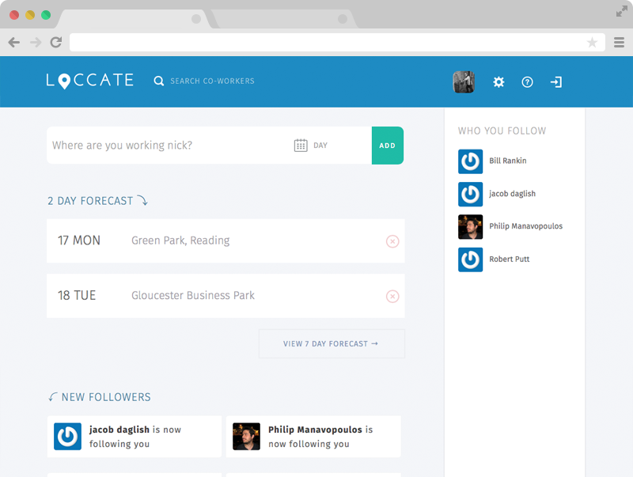Open jacob daglish follower notification text

click(135, 437)
